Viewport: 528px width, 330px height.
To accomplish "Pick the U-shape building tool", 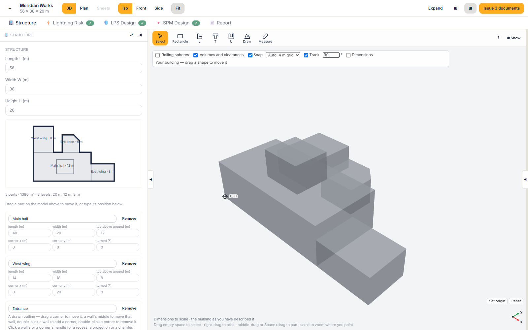I will 231,38.
